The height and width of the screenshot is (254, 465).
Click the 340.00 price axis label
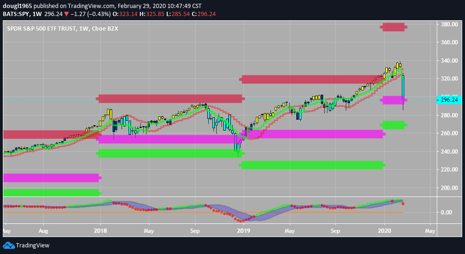click(449, 60)
